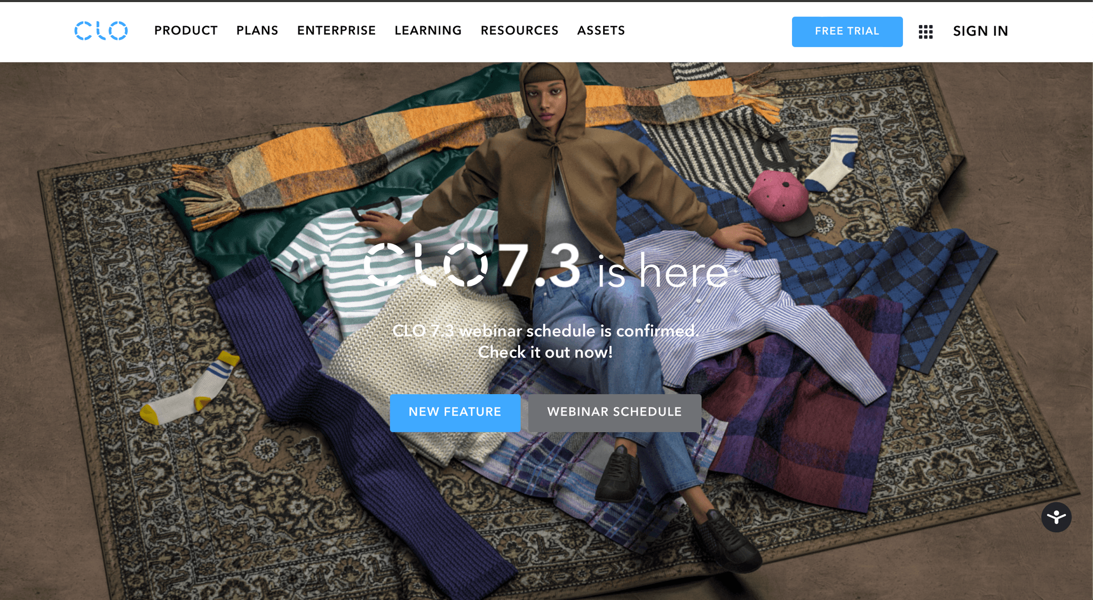
Task: Click the large white CLO logo in the hero
Action: click(426, 265)
